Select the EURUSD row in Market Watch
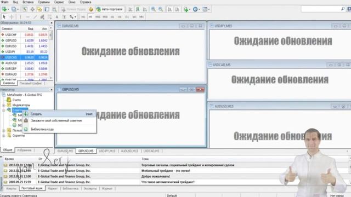The image size is (351, 197). tap(24, 46)
